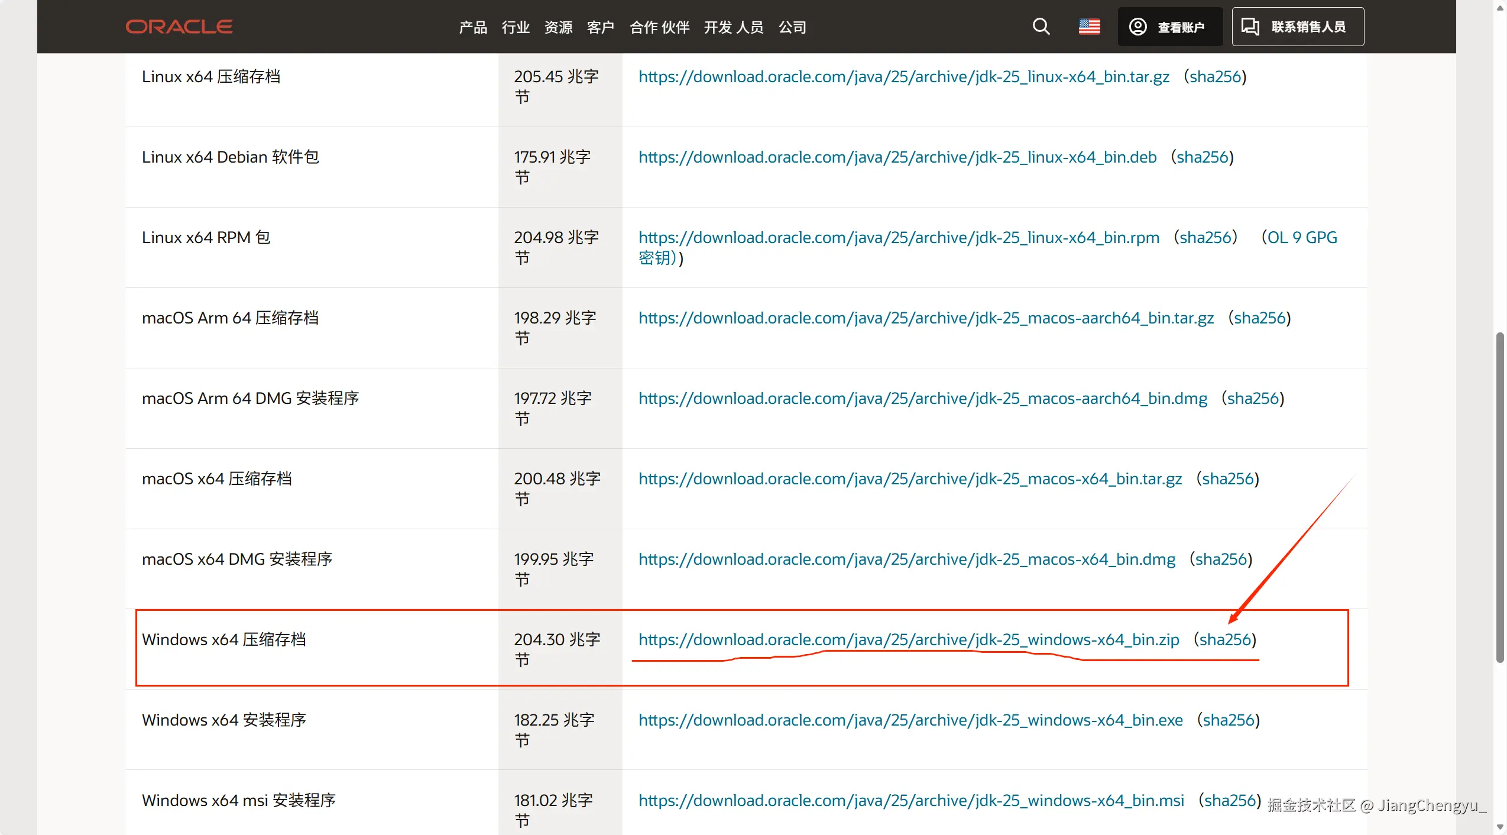Download macos-aarch64_bin.dmg installer link
Screen dimensions: 1507x835
point(922,399)
